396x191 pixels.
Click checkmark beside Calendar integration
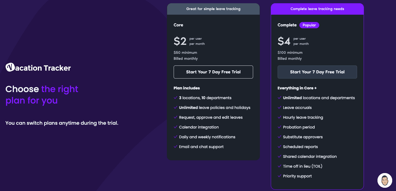(x=176, y=127)
